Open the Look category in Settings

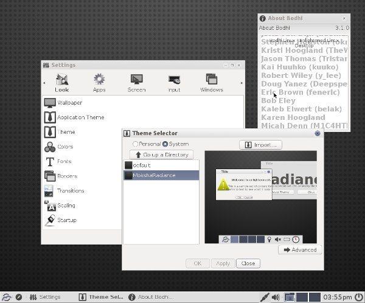[61, 83]
